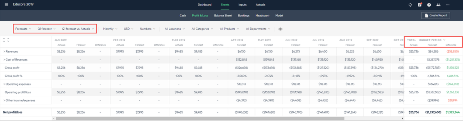Open the All Products filter
Viewport: 463px width, 121px height.
(x=229, y=29)
